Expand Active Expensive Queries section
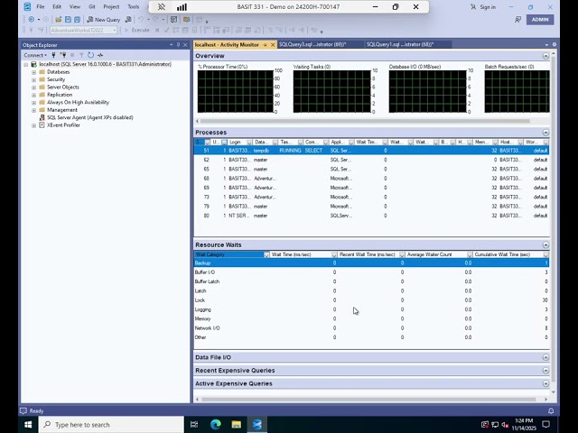The height and width of the screenshot is (433, 578). pos(545,383)
